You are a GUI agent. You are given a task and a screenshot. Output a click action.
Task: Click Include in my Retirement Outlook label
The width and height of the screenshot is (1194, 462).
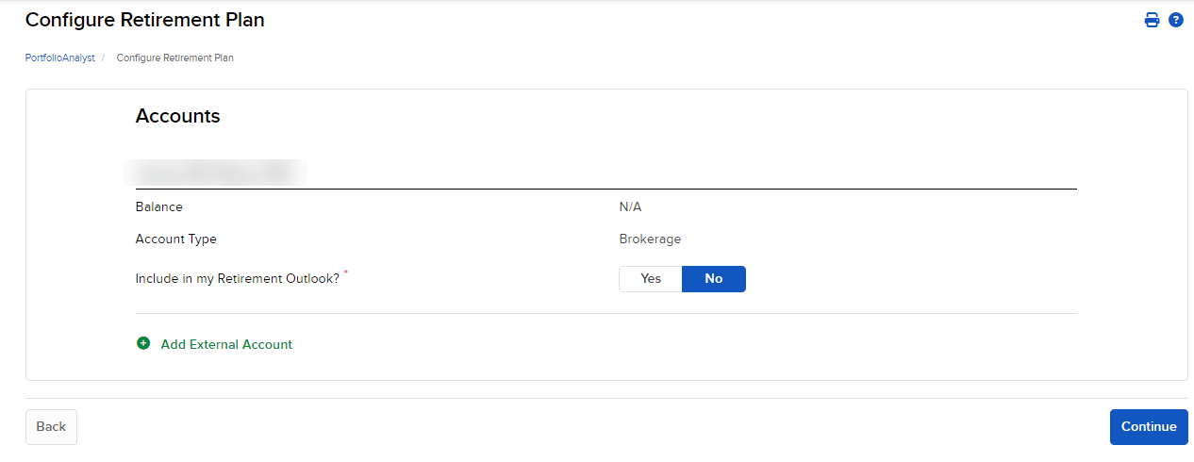[237, 279]
